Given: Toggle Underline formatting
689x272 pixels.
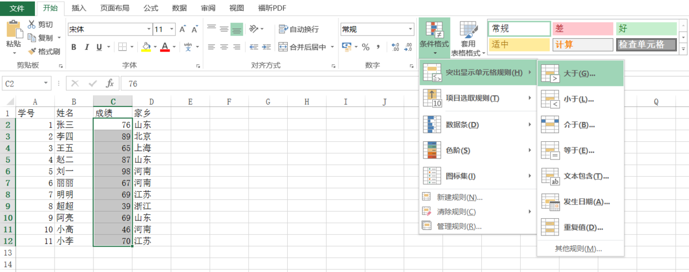Looking at the screenshot, I should (99, 47).
